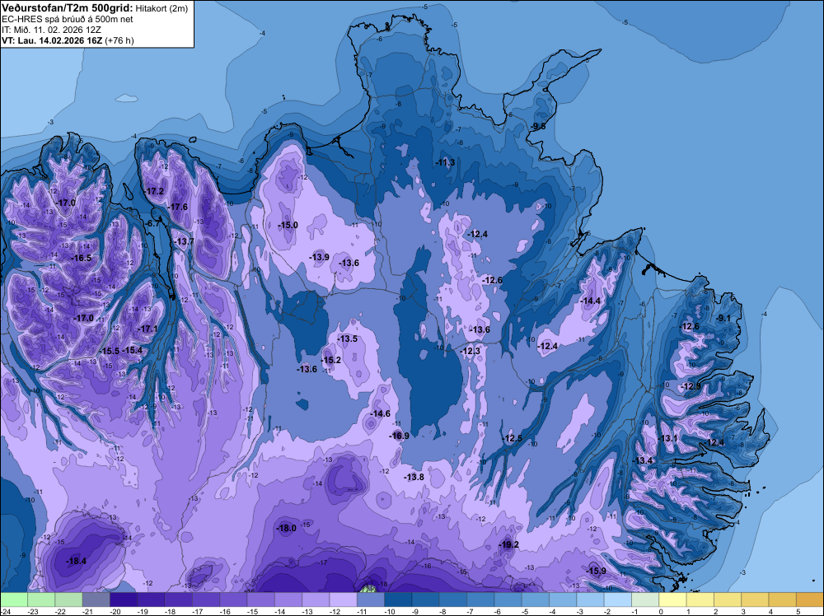Click the -15.0 temperature label
824x616 pixels.
pos(288,225)
